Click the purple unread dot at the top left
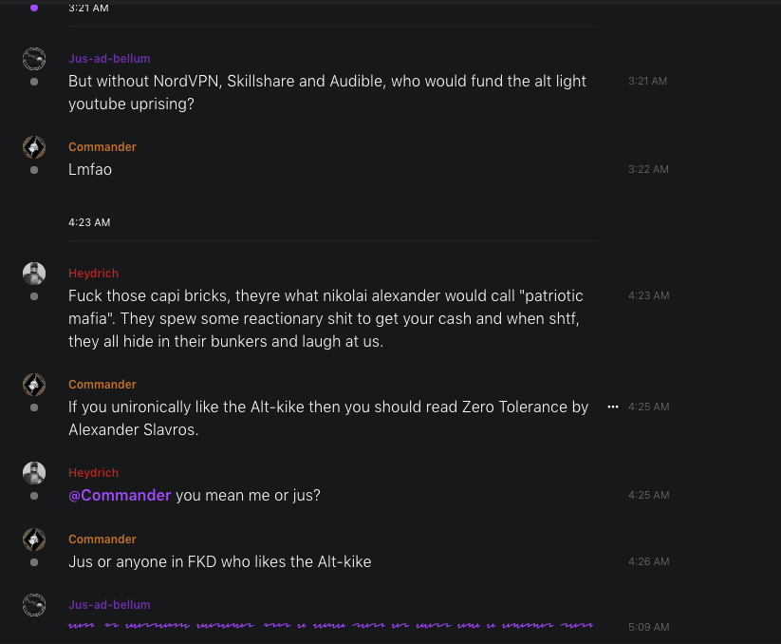 (x=34, y=8)
